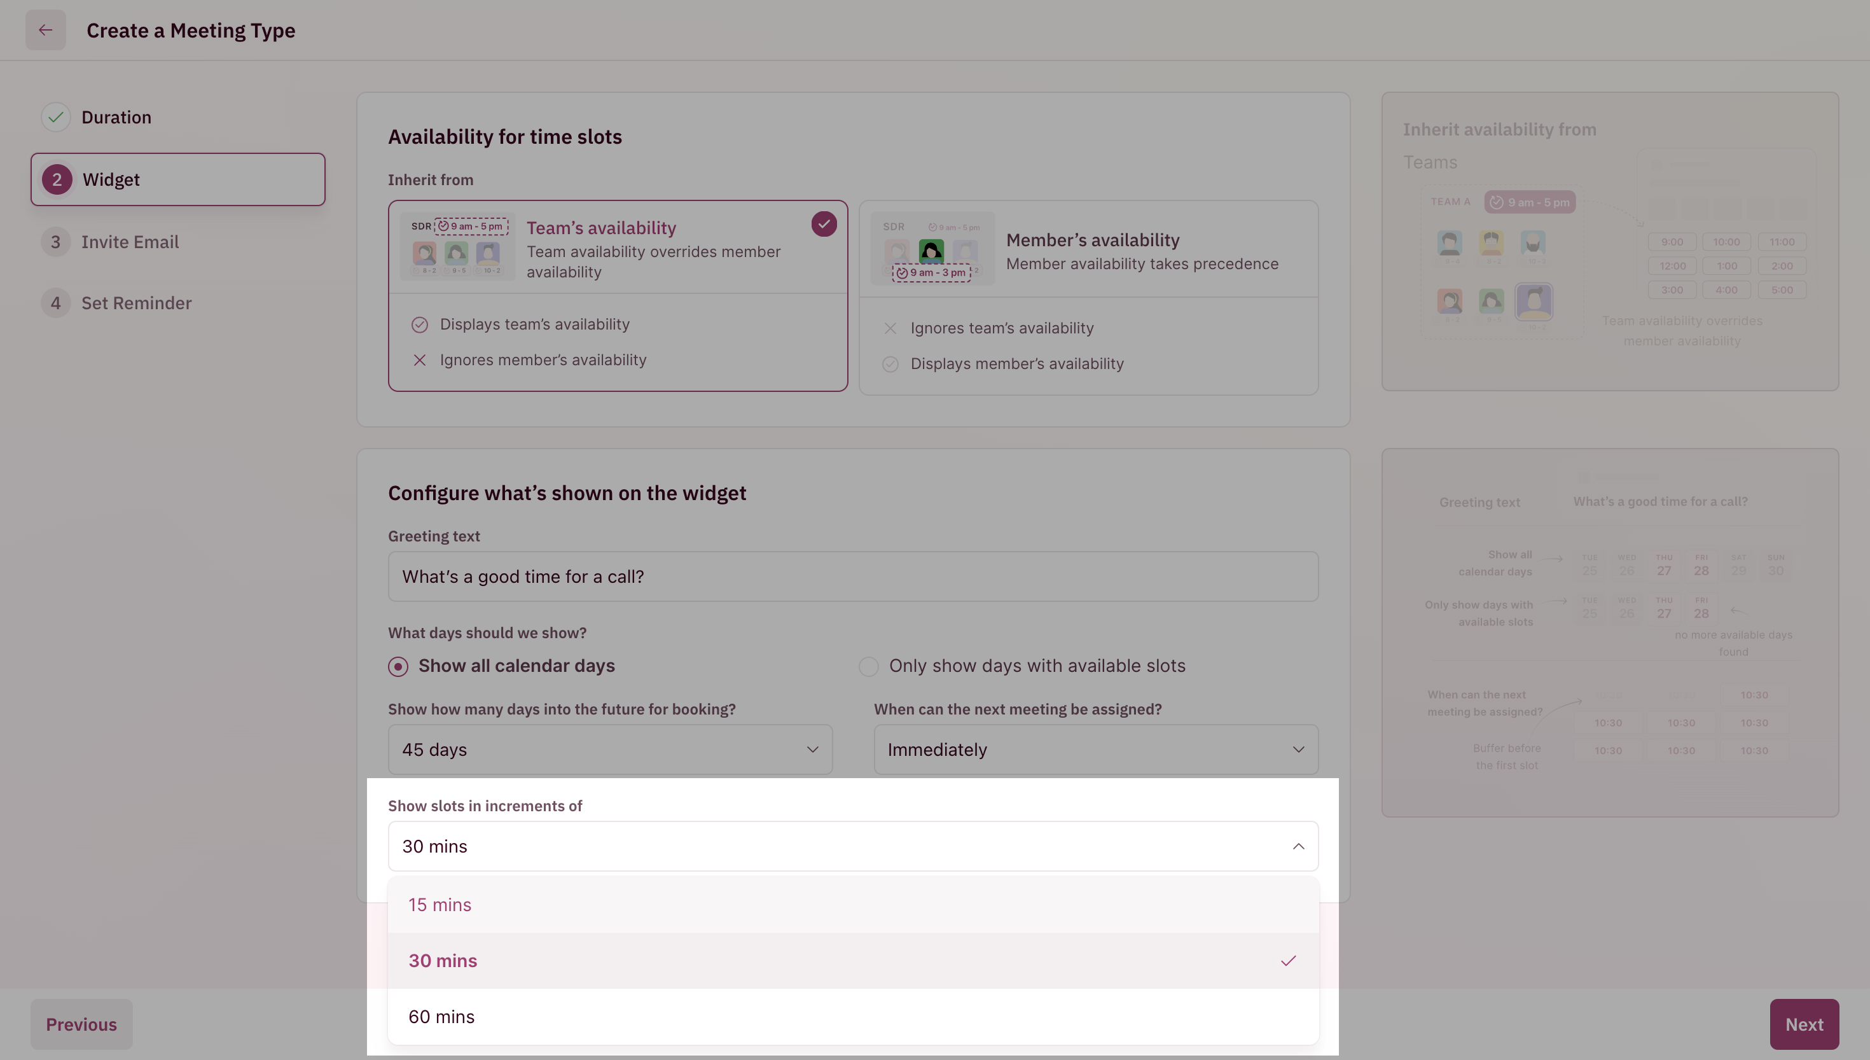Click the back arrow icon

(45, 30)
